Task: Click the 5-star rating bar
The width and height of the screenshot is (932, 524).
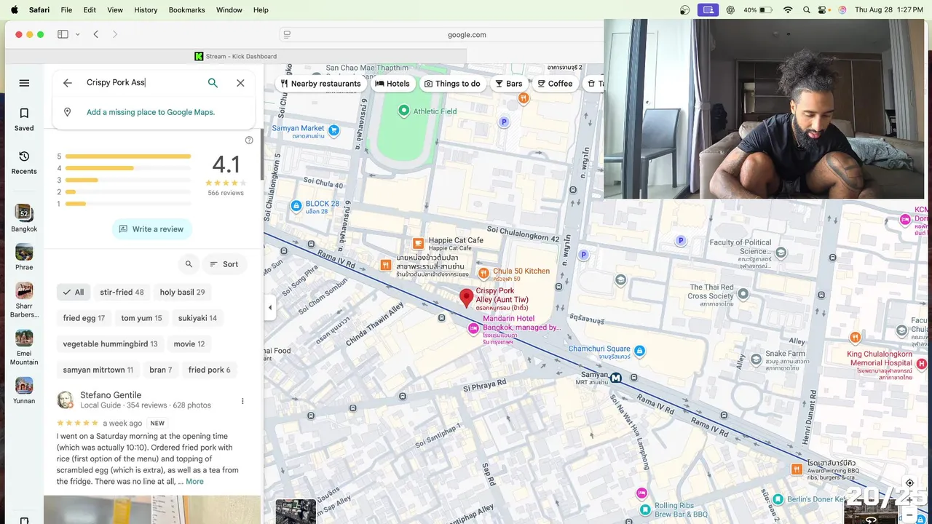Action: tap(128, 156)
